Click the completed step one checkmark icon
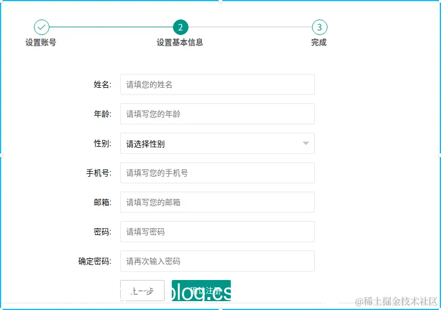This screenshot has width=441, height=310. 42,27
